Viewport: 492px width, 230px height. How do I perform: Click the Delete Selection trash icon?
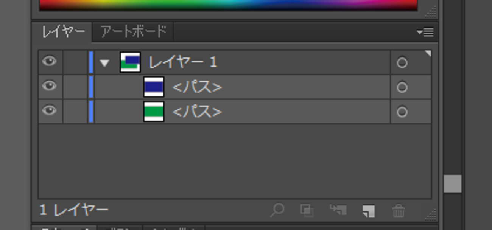(398, 210)
